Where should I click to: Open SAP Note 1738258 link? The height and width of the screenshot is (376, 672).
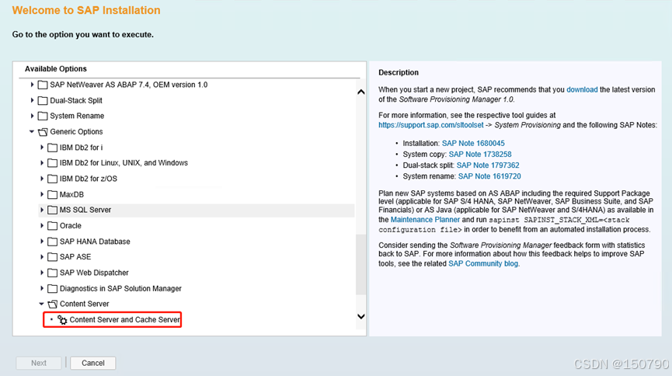[x=480, y=155]
